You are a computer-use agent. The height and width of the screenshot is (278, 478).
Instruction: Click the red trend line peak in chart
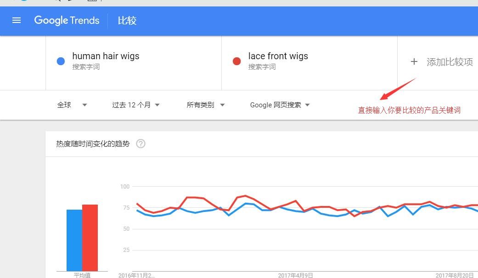pos(246,196)
